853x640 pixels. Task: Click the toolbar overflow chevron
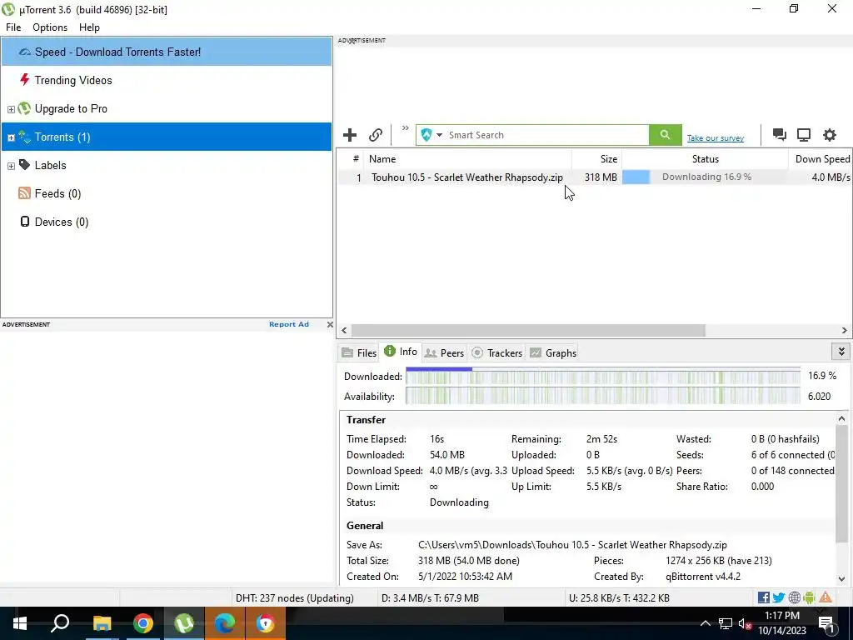pyautogui.click(x=406, y=128)
